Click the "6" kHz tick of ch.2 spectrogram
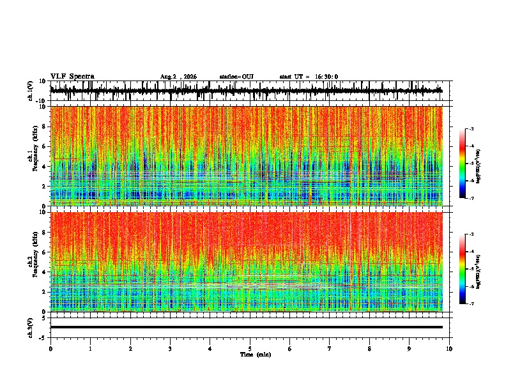This screenshot has width=506, height=391. 45,252
